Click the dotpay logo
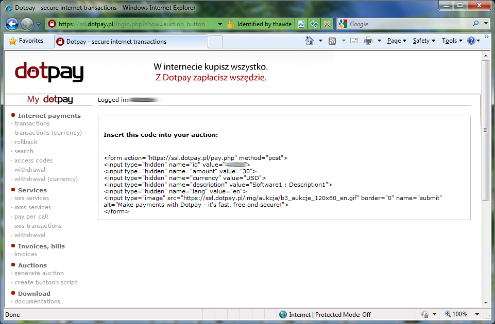Viewport: 495px width, 324px height. tap(49, 72)
